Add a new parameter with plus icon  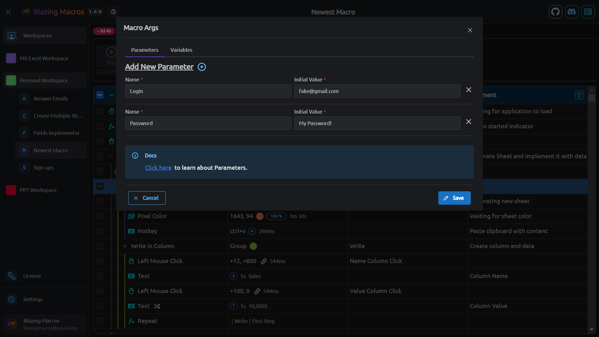(x=202, y=67)
